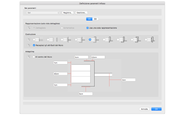Click the OK button
The width and height of the screenshot is (178, 116).
tap(156, 109)
